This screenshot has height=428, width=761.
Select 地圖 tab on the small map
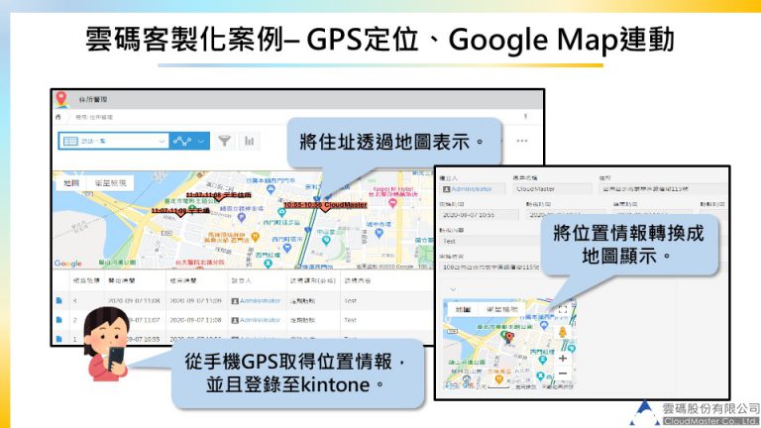463,309
